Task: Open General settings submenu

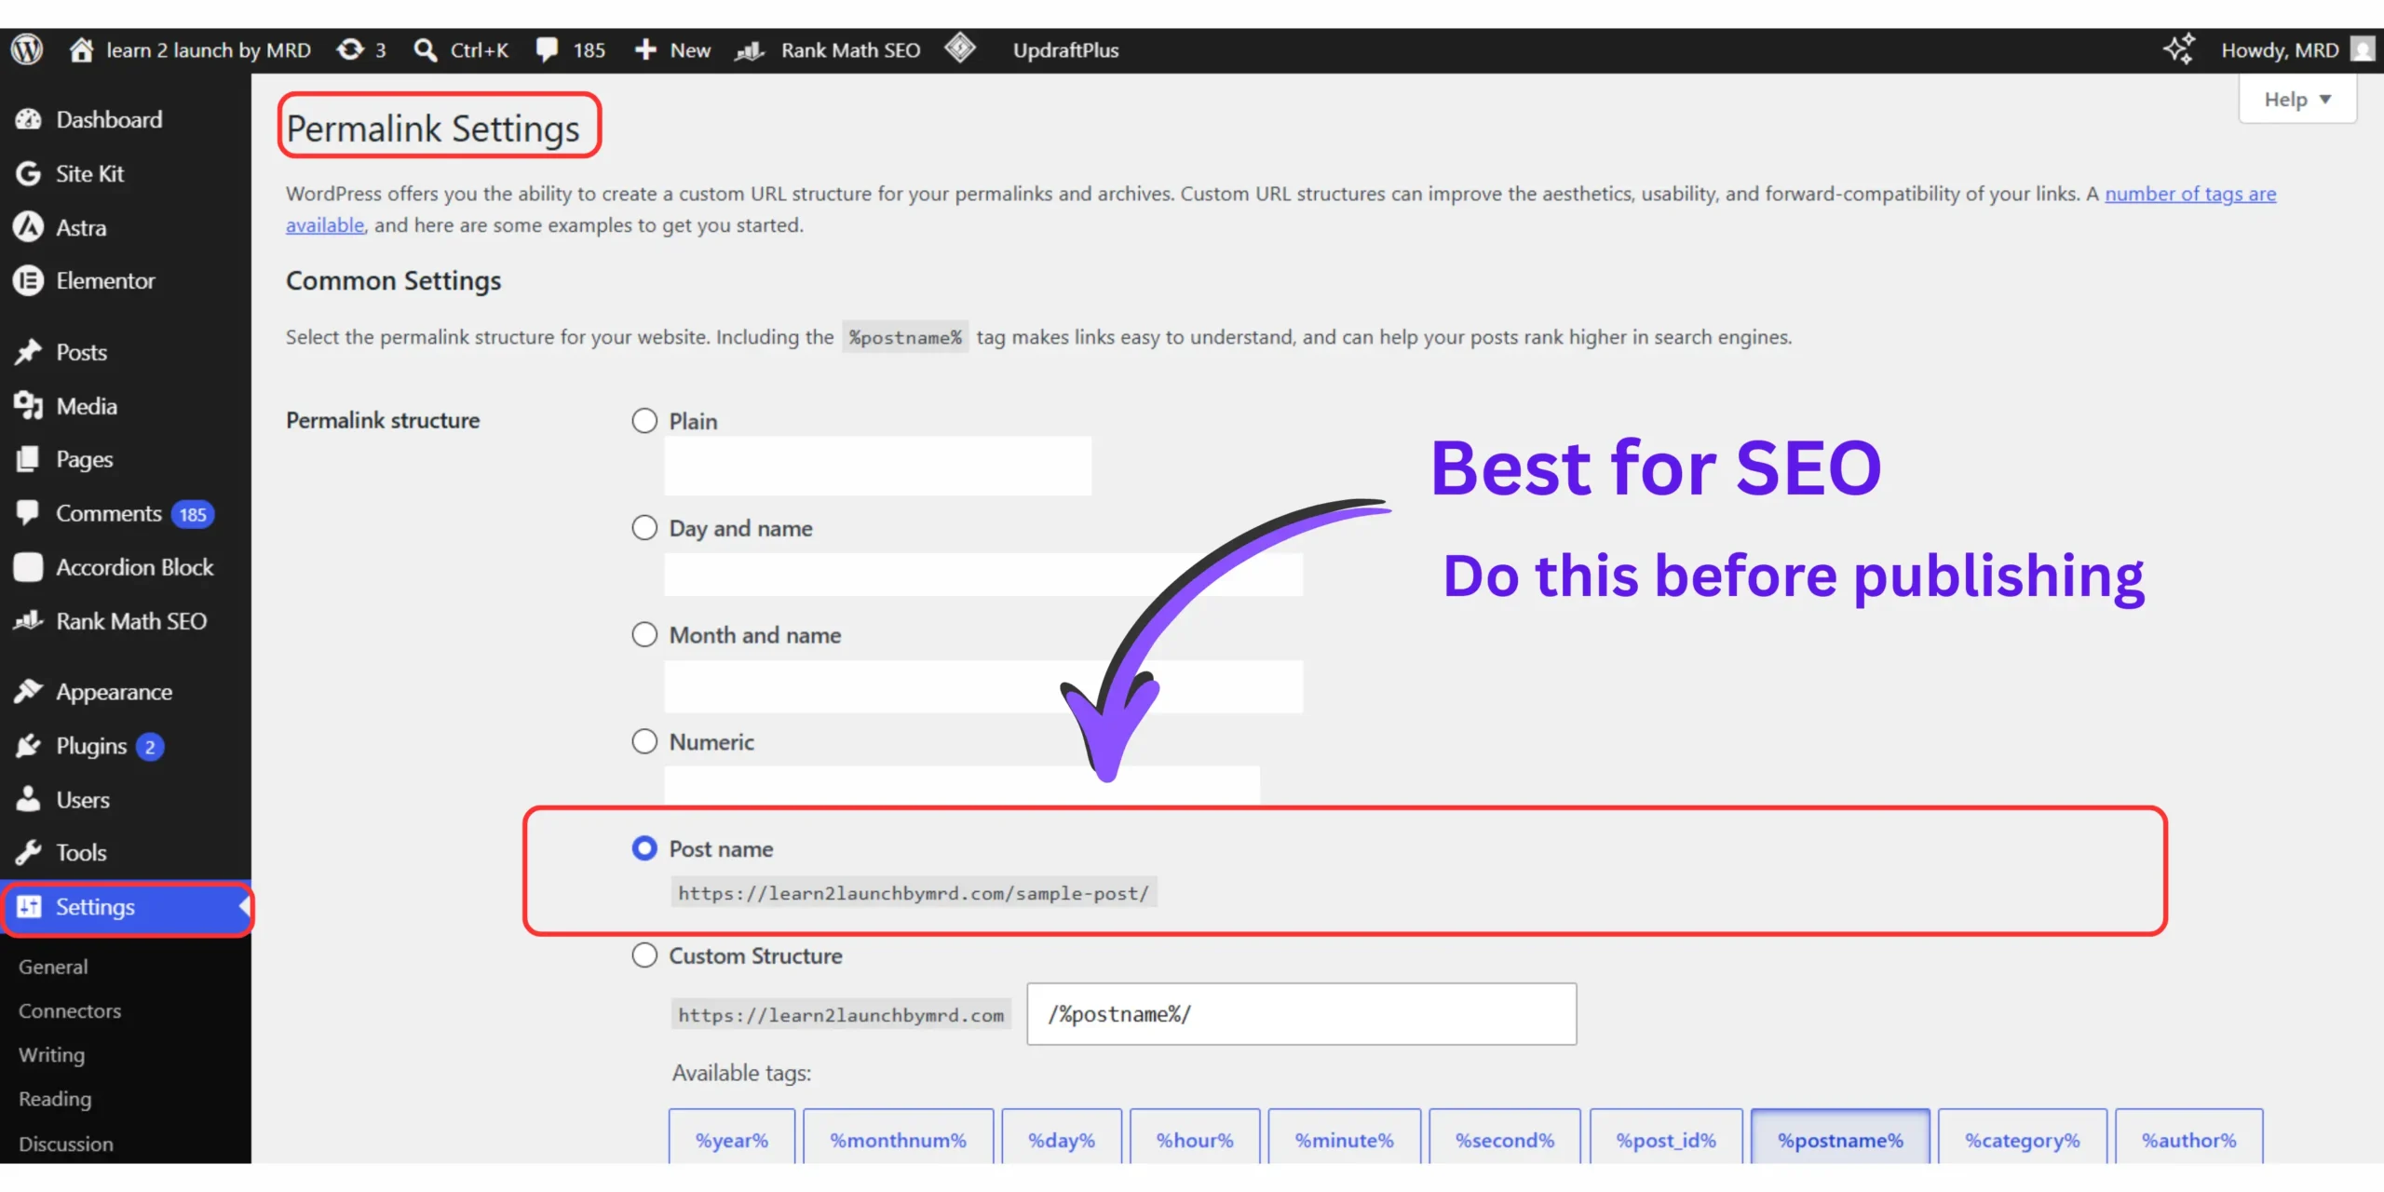Action: pos(53,967)
